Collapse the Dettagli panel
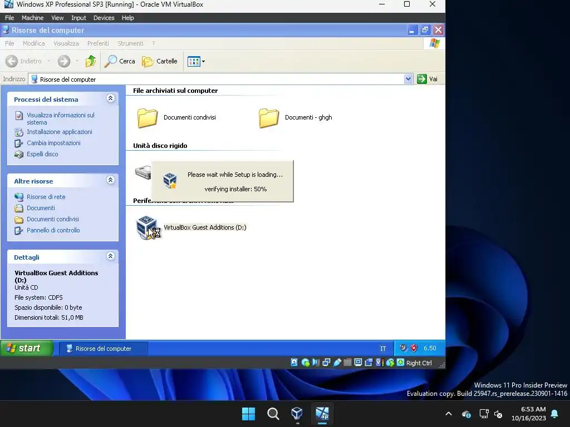Viewport: 570px width, 427px height. [x=111, y=256]
